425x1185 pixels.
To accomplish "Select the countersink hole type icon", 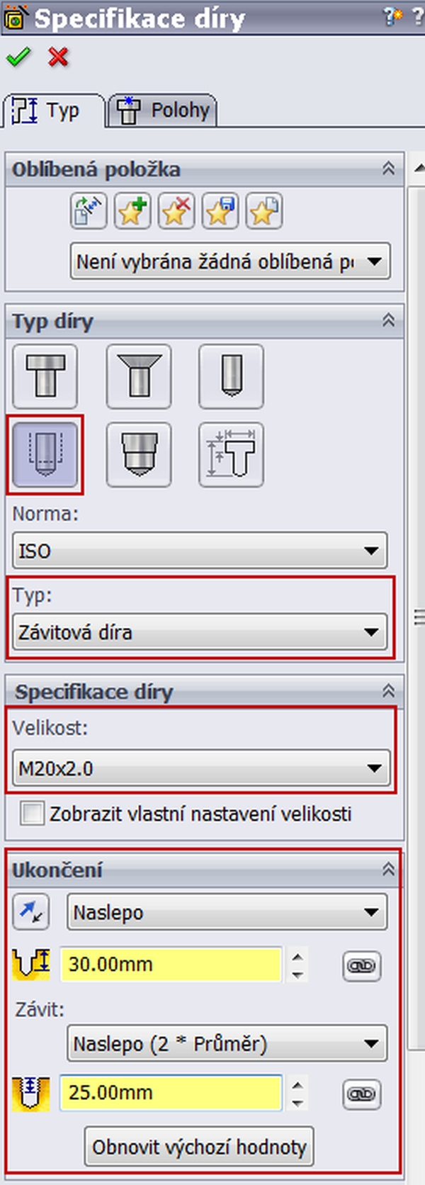I will pos(139,376).
